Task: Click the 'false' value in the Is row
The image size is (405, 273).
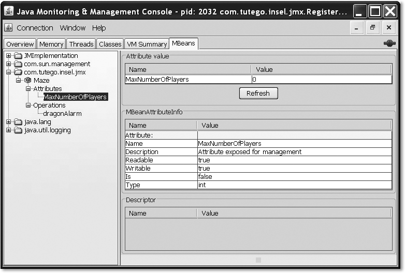Action: pos(295,177)
